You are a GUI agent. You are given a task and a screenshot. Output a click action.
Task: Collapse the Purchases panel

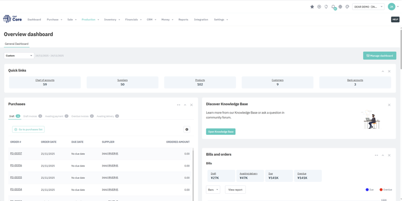[x=185, y=105]
